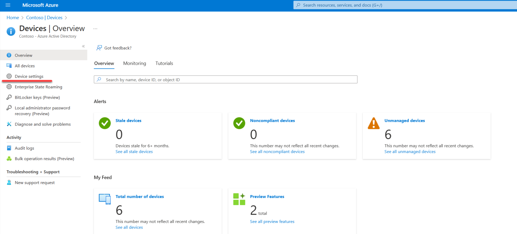Select Diagnose and solve problems
The image size is (517, 234).
click(x=42, y=124)
